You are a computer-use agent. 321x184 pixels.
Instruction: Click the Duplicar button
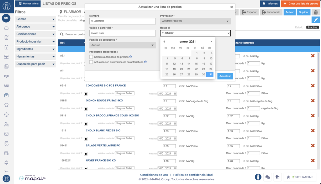[303, 12]
